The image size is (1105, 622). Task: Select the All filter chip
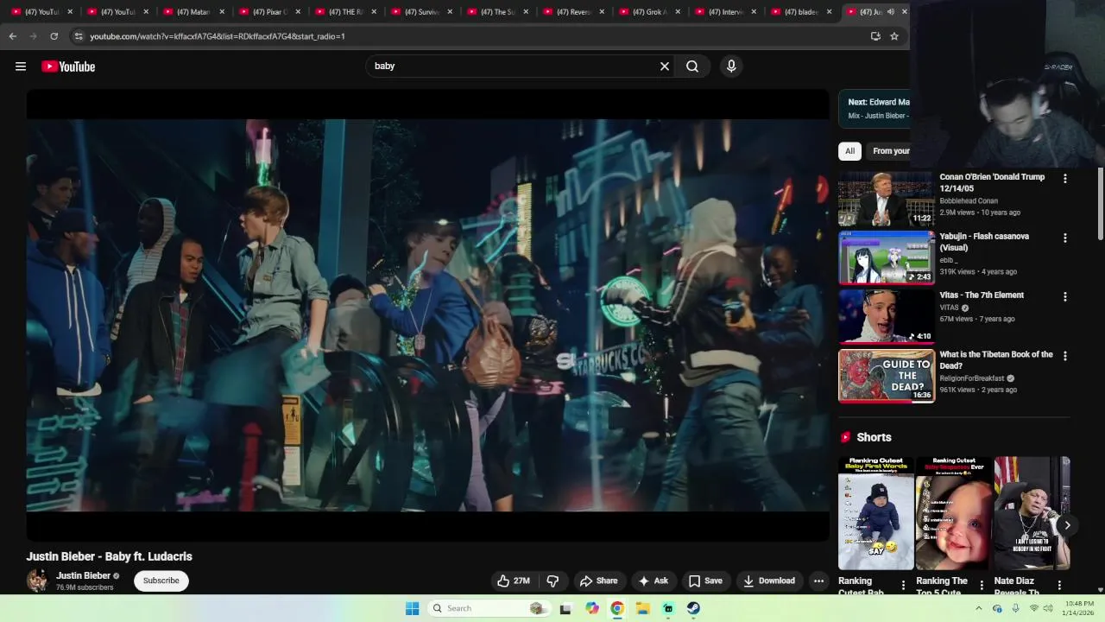(x=849, y=151)
